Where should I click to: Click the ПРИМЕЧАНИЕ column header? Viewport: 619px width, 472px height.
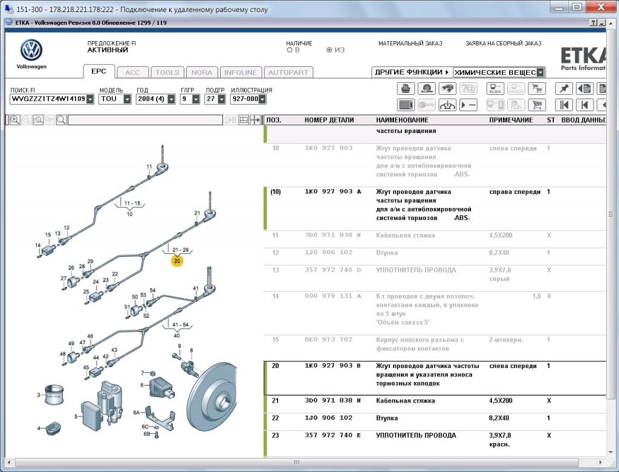511,120
